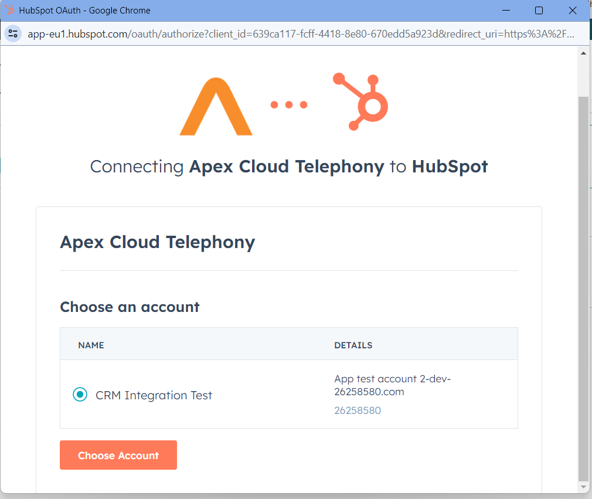Click the URL address bar text

[x=301, y=34]
